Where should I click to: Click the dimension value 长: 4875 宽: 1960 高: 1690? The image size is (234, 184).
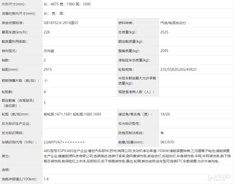pos(69,4)
